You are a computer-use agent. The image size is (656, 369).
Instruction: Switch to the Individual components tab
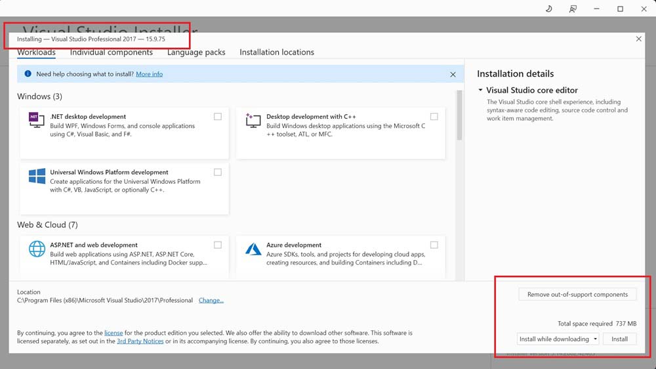click(112, 53)
